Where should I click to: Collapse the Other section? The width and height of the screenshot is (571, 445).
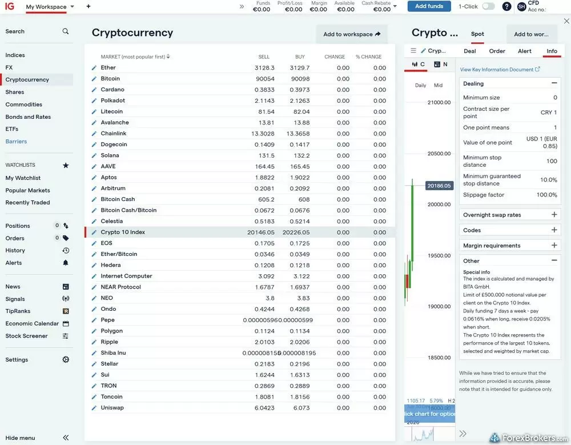[554, 260]
